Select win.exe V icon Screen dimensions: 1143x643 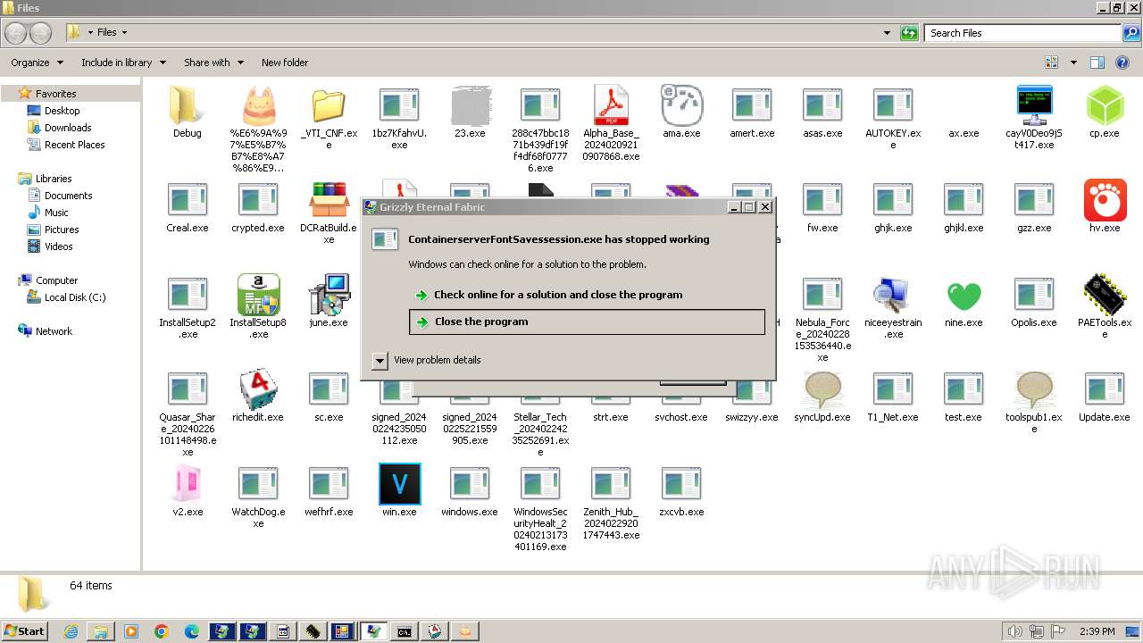pos(399,484)
